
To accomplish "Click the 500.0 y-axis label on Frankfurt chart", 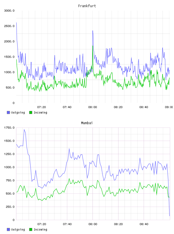I will pos(10,87).
